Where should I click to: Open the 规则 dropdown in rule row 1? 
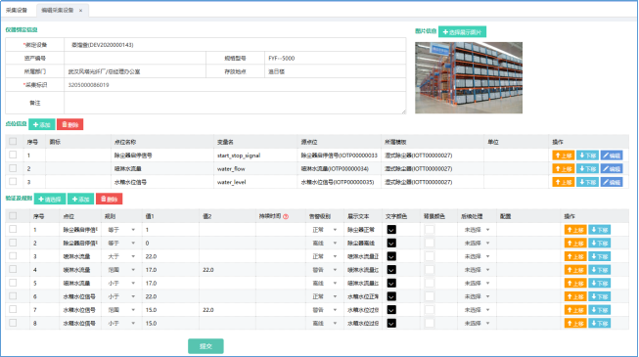point(121,230)
